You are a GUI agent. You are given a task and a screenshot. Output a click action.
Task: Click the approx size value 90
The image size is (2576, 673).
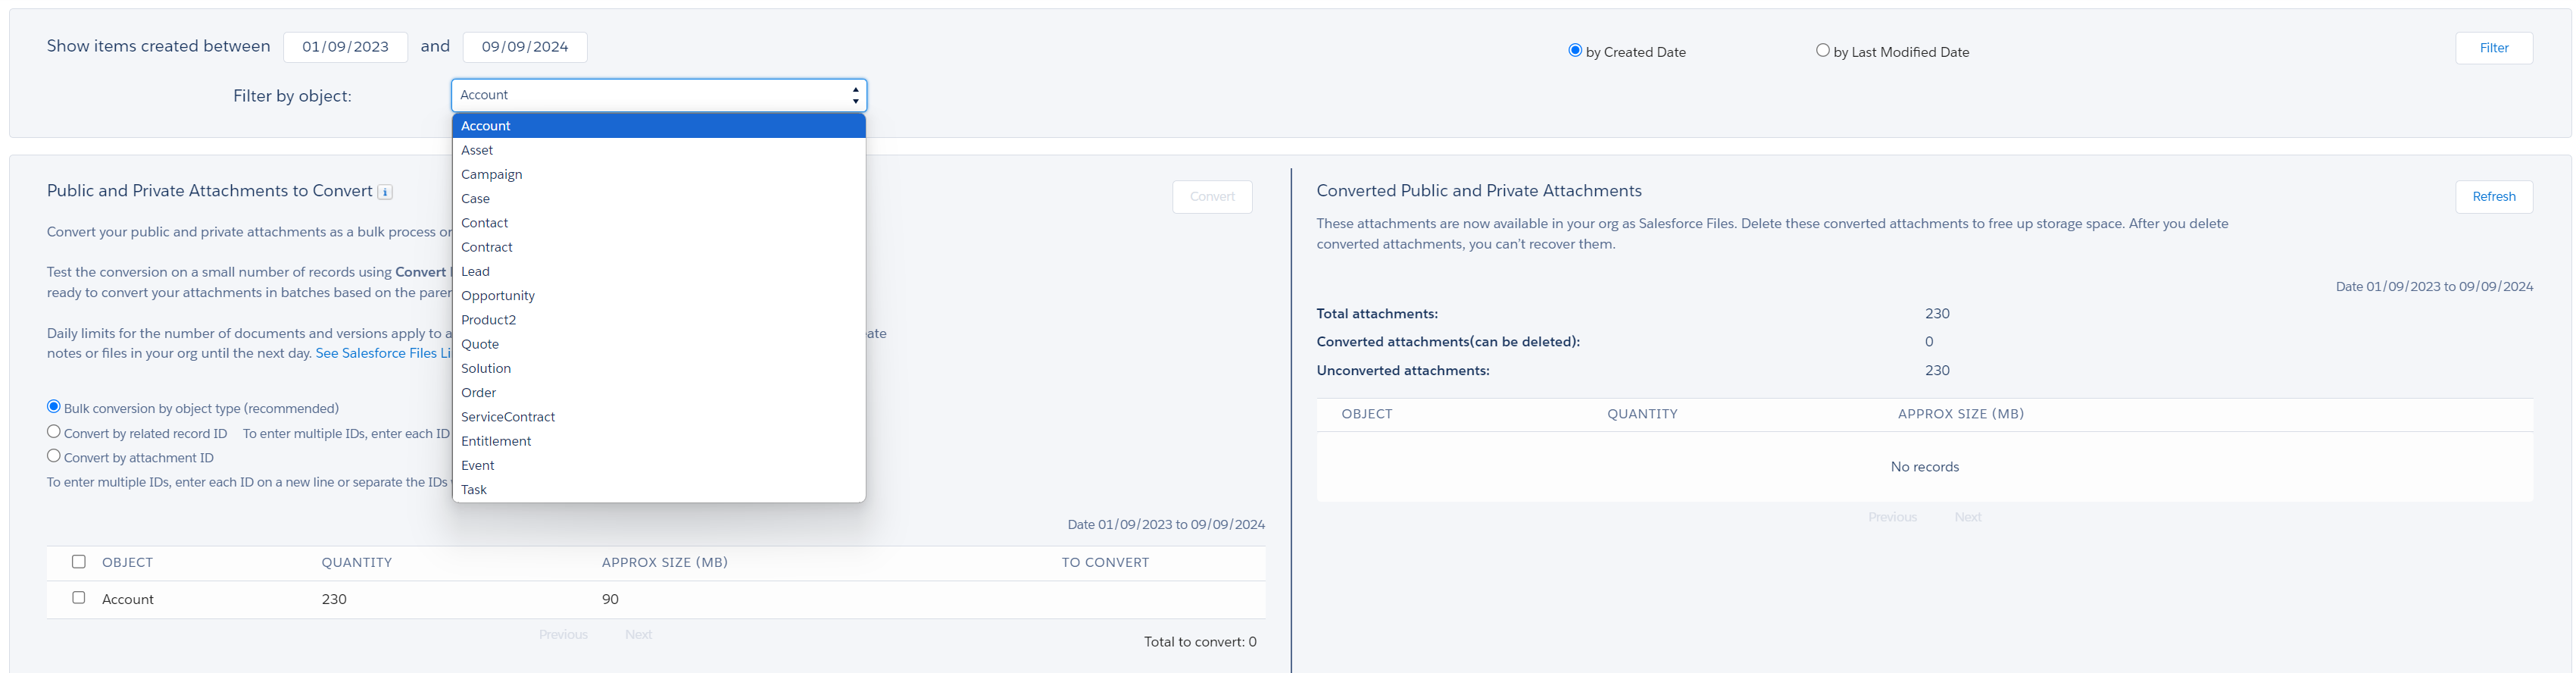tap(610, 599)
